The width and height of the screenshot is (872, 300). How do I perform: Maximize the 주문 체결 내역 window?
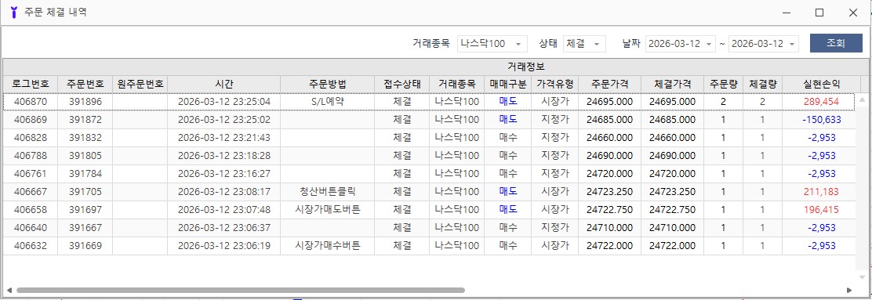[x=819, y=13]
